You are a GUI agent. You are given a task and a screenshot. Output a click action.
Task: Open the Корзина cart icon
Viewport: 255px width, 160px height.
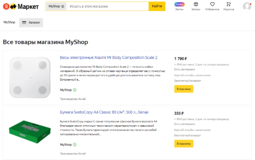point(229,6)
